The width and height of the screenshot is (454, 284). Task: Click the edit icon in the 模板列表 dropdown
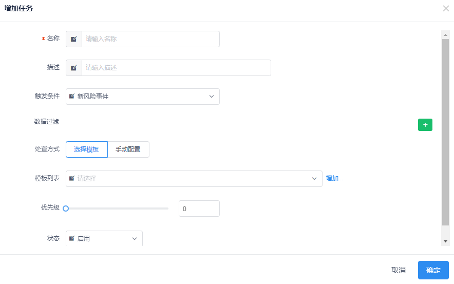coord(72,179)
